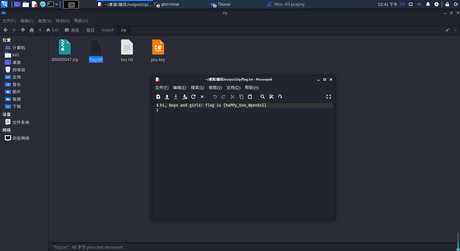
Task: Click the kali path bar button
Action: tap(52, 30)
